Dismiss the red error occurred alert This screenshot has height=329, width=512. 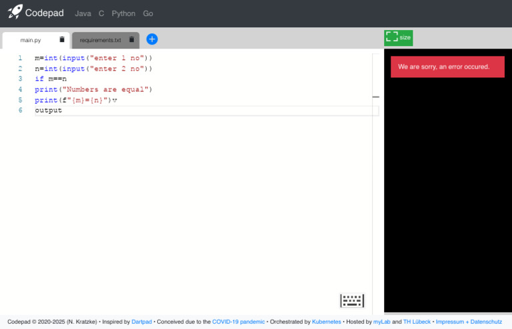click(447, 67)
